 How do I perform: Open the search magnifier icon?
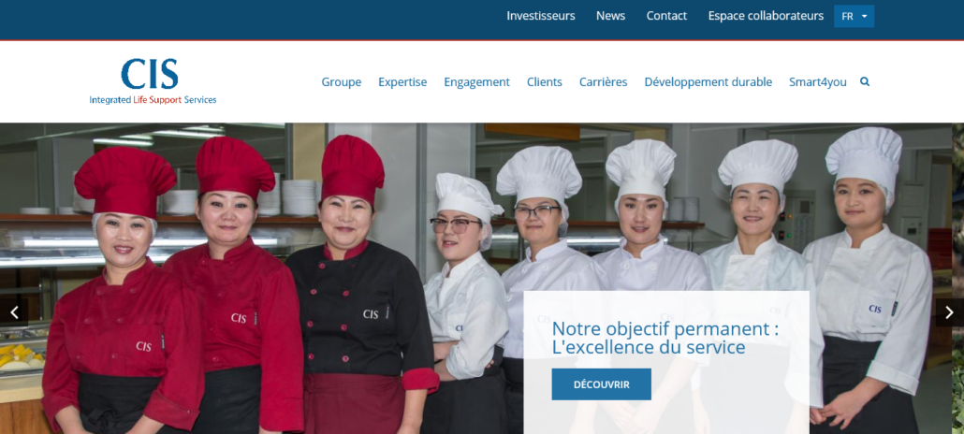point(865,81)
